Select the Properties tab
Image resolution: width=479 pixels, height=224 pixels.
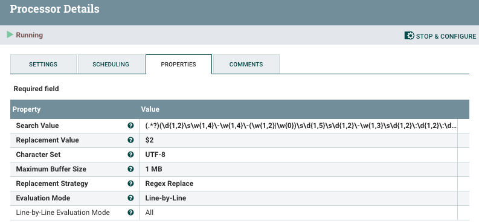(x=178, y=65)
